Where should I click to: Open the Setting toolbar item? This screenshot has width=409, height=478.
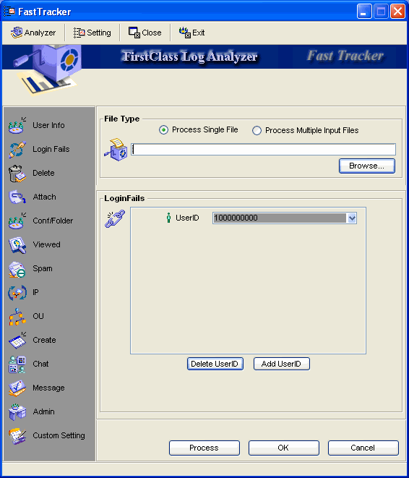tap(92, 33)
